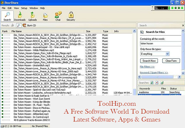Open the Downloads view
The height and width of the screenshot is (128, 185).
click(20, 16)
